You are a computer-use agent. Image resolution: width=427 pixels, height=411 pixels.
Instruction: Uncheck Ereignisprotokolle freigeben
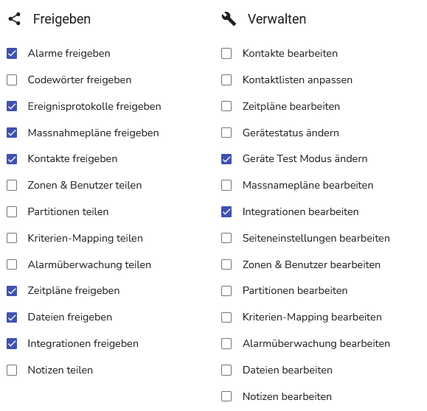(x=12, y=106)
